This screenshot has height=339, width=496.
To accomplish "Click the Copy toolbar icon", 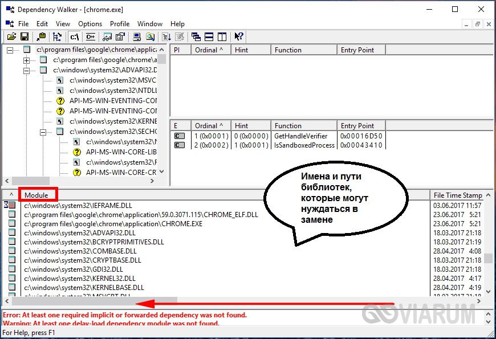I will click(41, 36).
